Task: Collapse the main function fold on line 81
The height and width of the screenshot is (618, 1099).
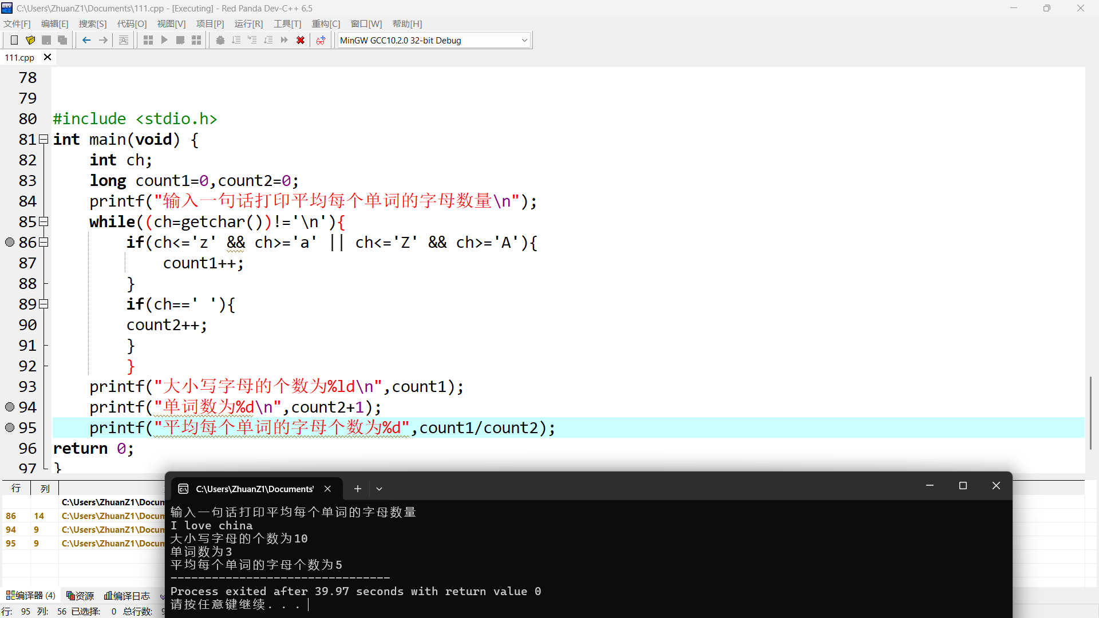Action: 44,139
